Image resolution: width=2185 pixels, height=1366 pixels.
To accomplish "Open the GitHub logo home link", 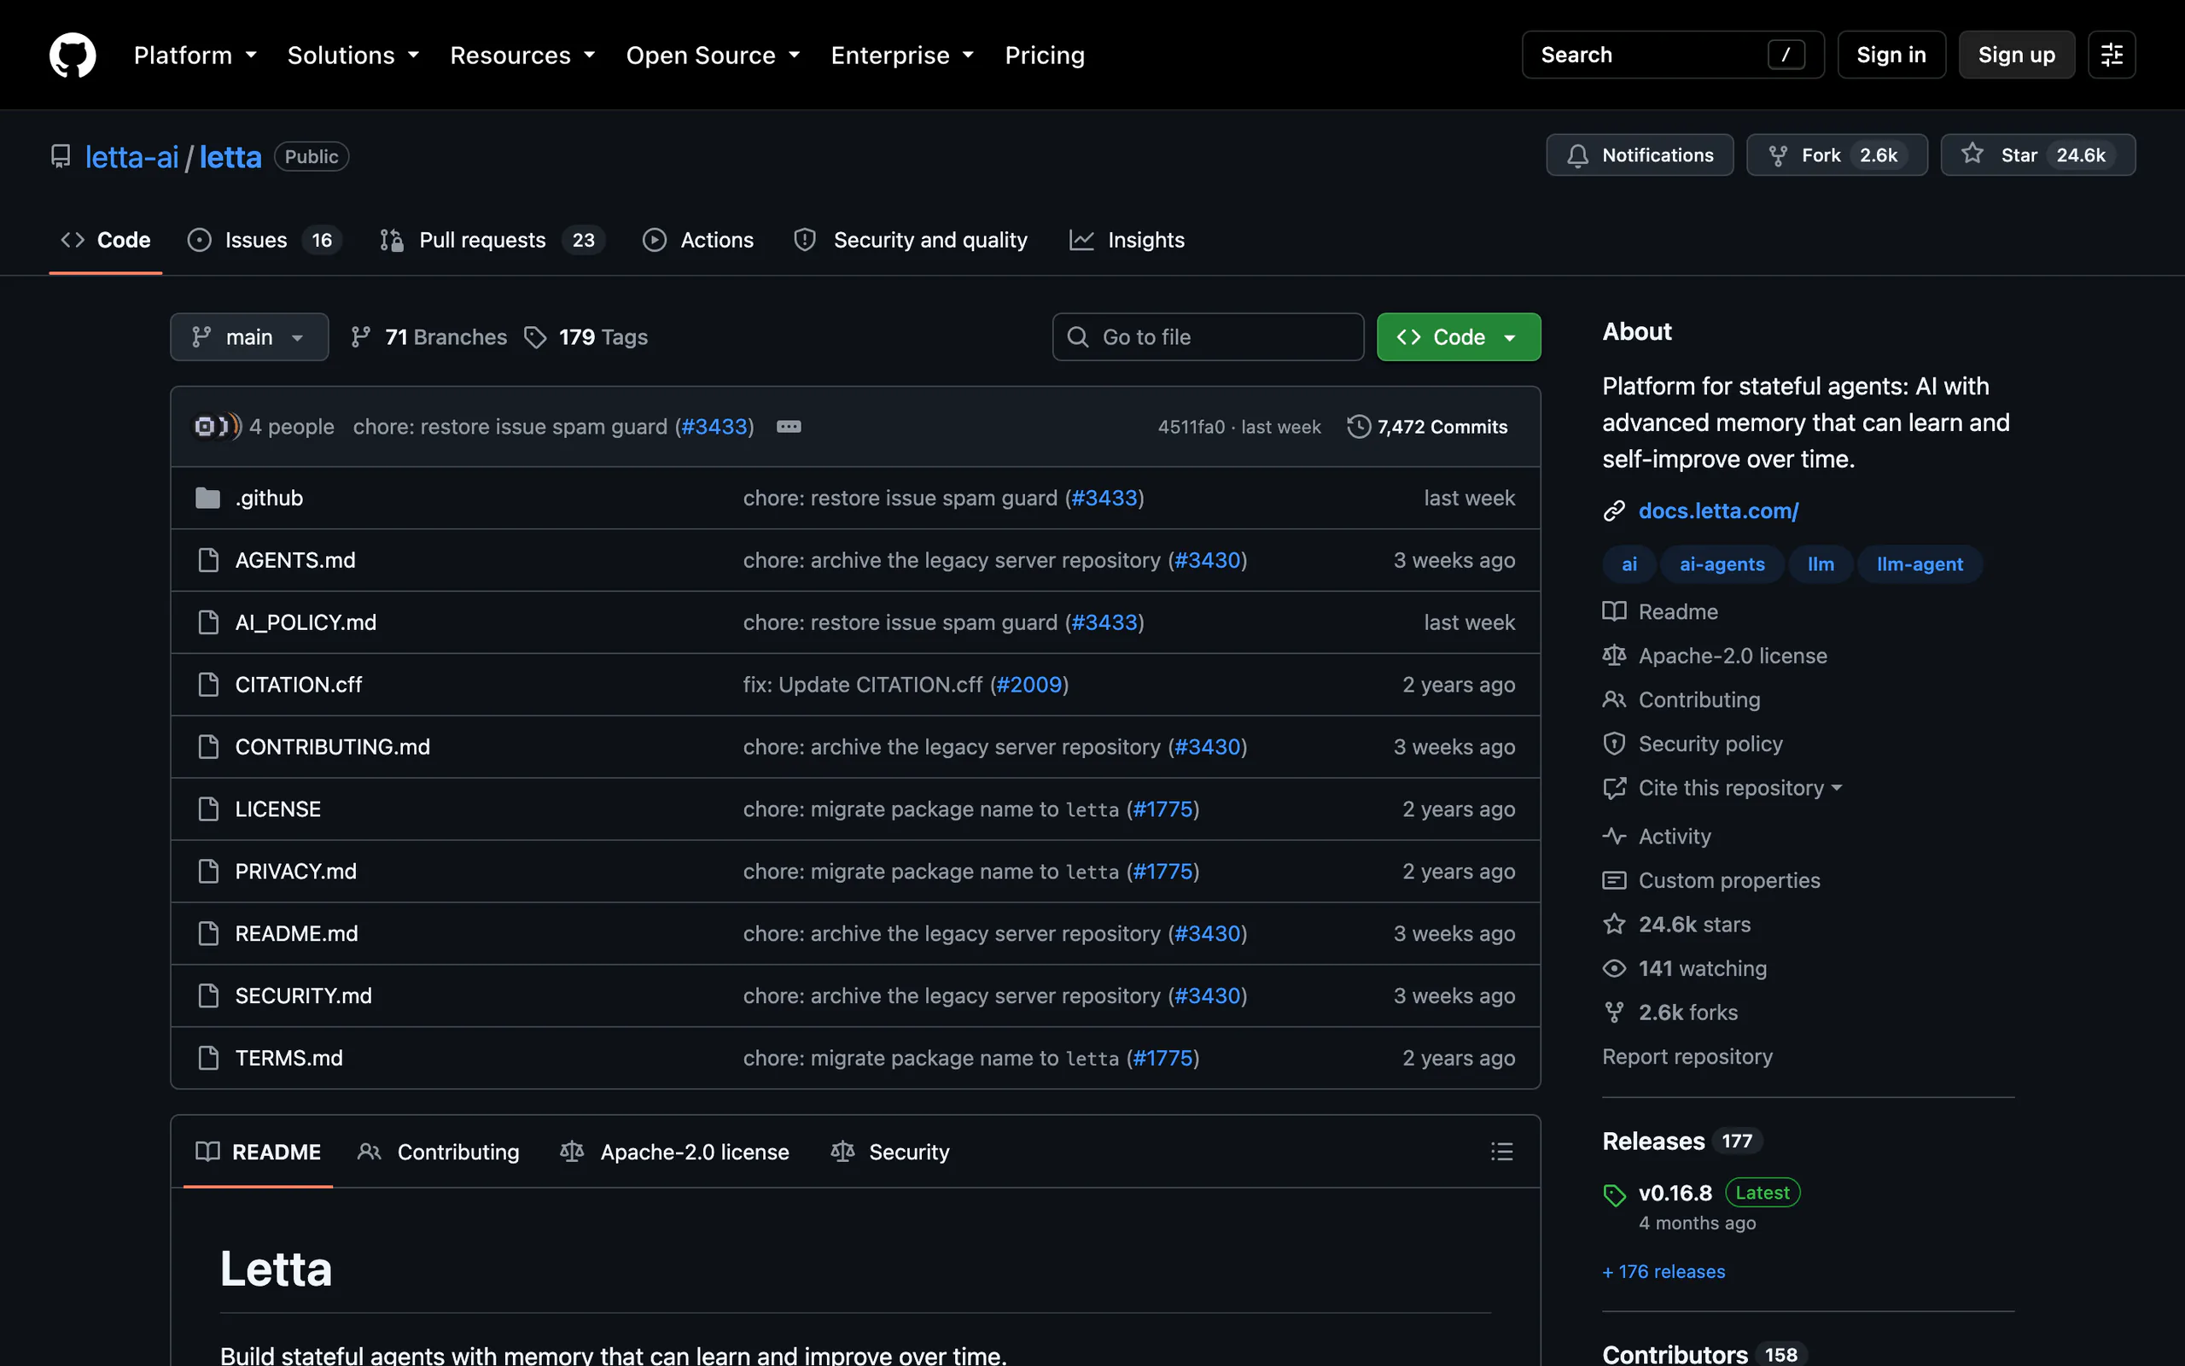I will pos(73,55).
